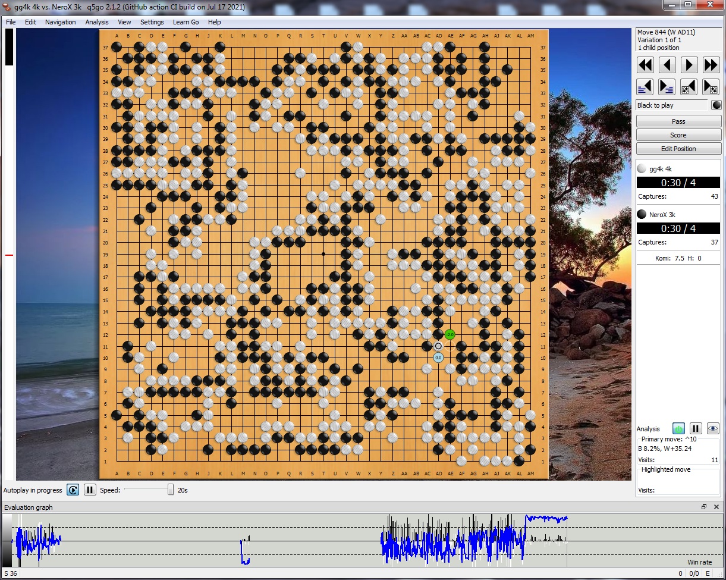
Task: Toggle analysis display with the eye icon
Action: point(712,428)
